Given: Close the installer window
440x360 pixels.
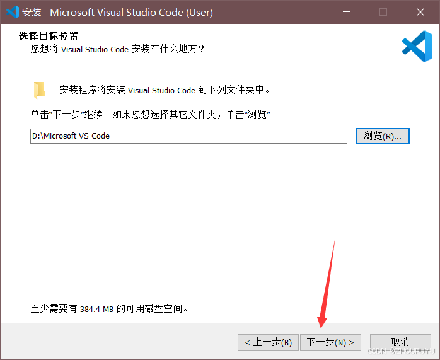Looking at the screenshot, I should 420,12.
